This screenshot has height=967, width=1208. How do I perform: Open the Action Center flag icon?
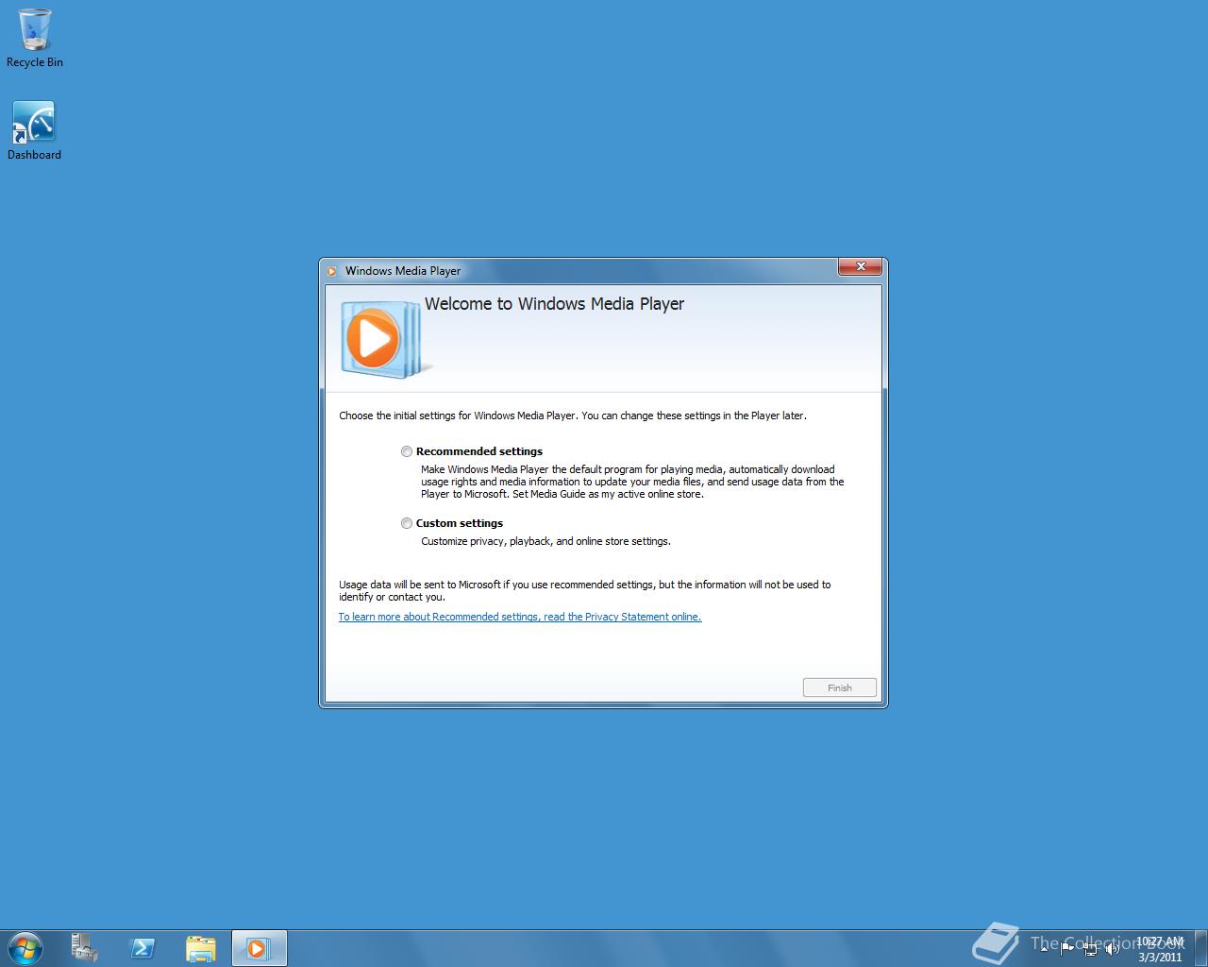(x=1067, y=948)
